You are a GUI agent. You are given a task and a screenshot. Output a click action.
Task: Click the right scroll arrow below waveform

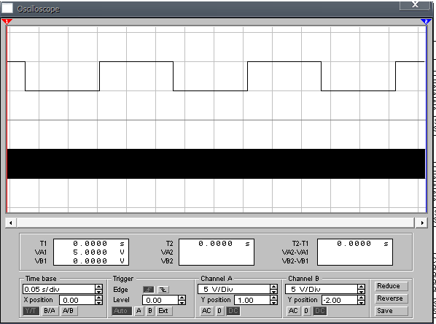point(422,223)
